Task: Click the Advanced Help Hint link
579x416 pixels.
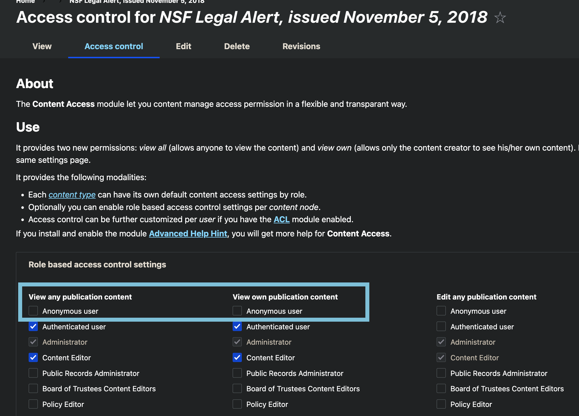Action: 188,234
